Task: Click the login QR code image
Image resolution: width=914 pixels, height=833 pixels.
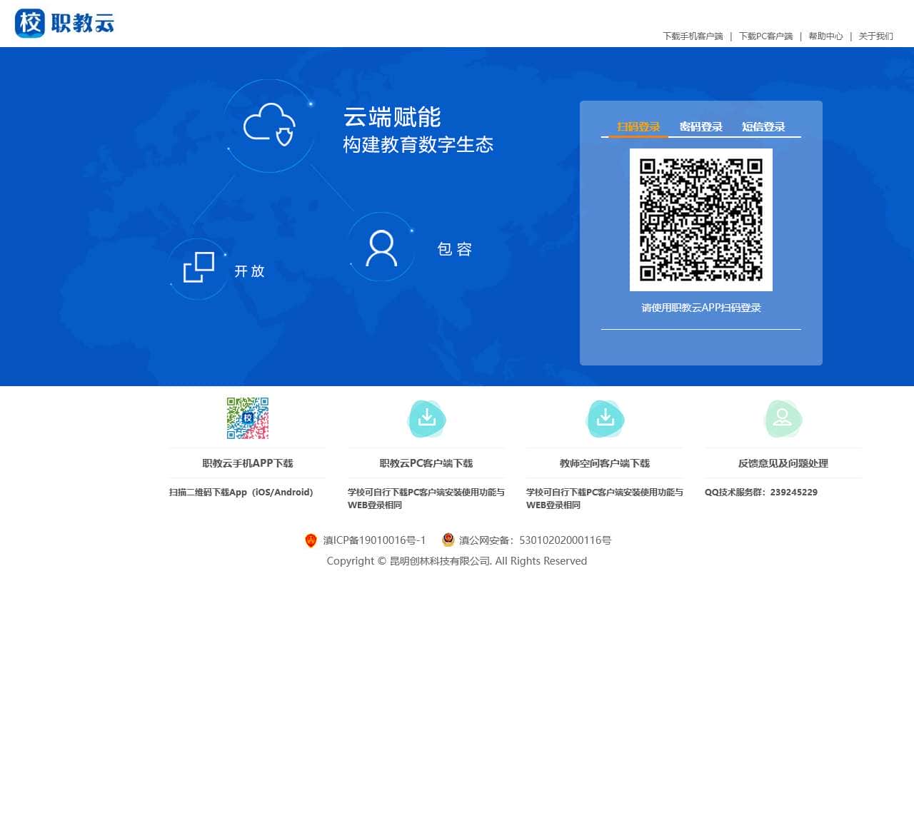Action: pyautogui.click(x=700, y=219)
